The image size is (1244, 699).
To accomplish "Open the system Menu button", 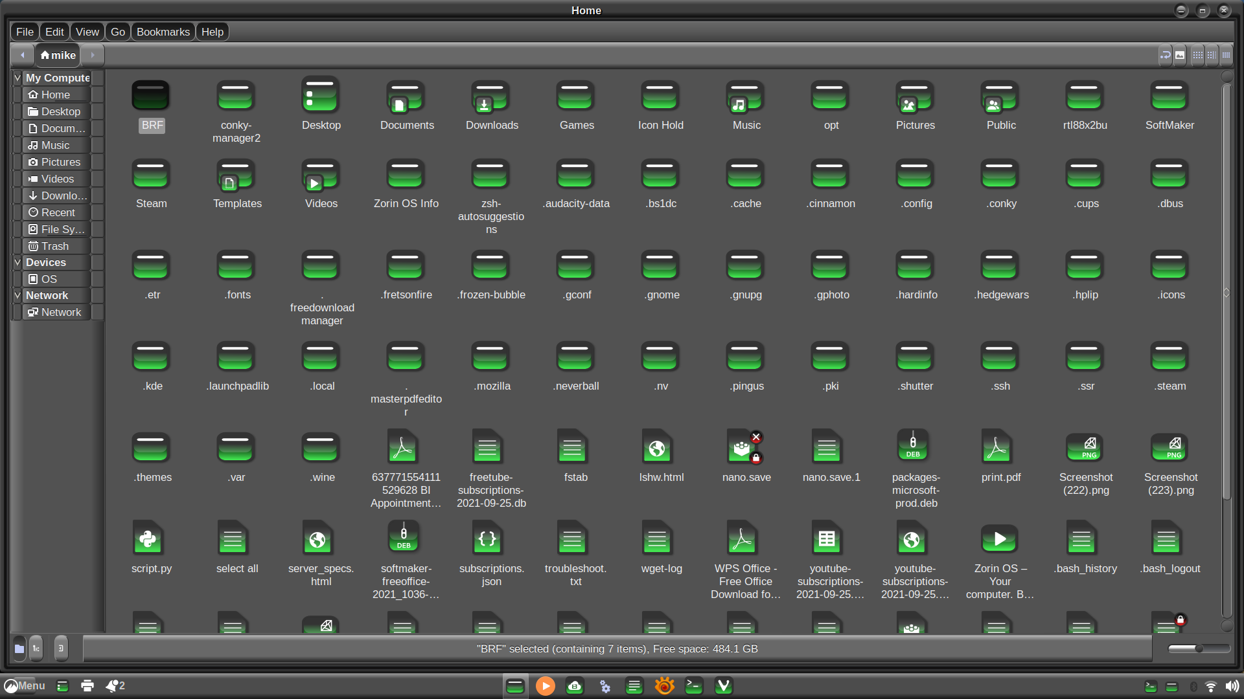I will point(25,685).
